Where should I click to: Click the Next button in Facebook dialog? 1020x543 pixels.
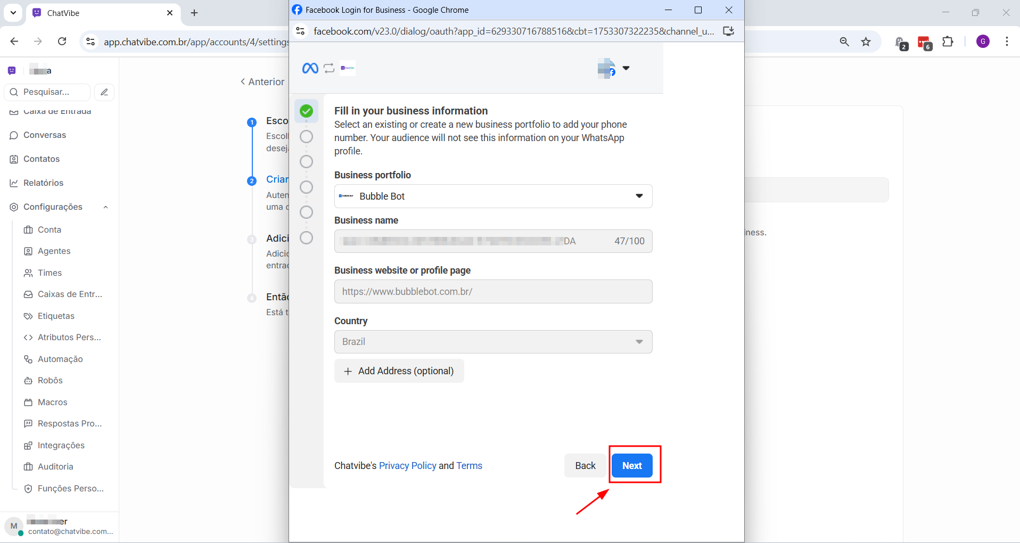[x=632, y=465]
